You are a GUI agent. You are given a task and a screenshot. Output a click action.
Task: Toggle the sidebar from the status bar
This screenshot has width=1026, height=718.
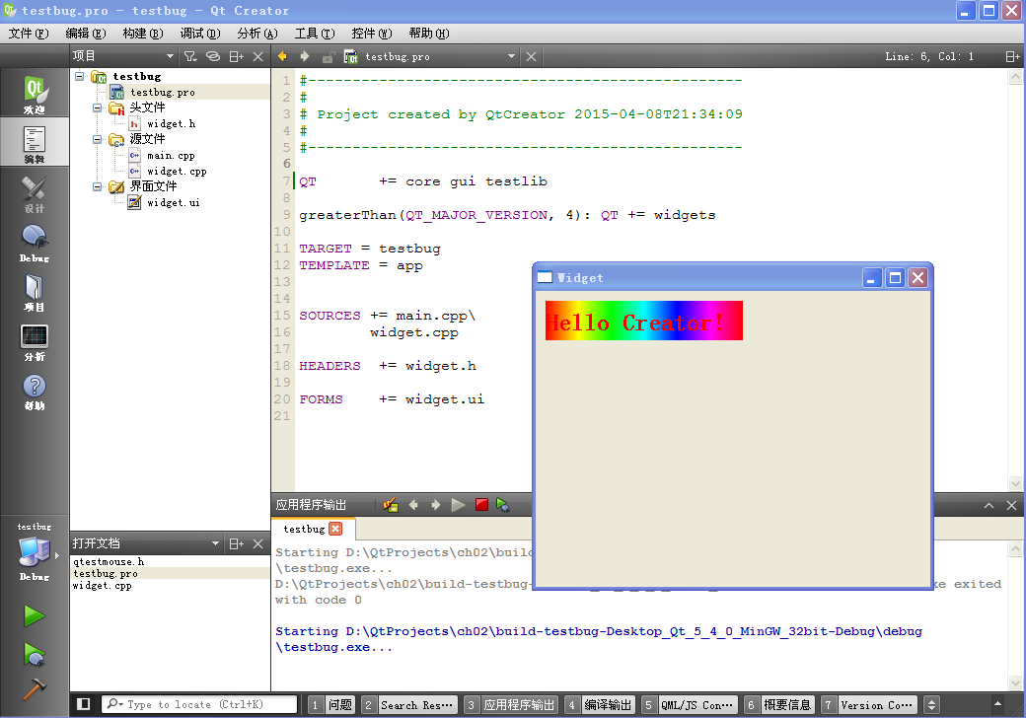click(x=83, y=704)
